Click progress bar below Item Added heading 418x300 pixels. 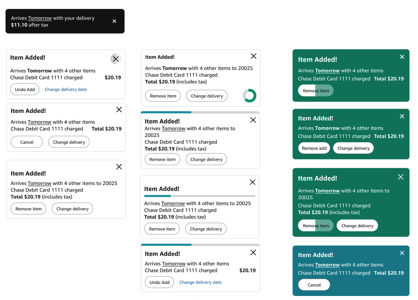200,196
